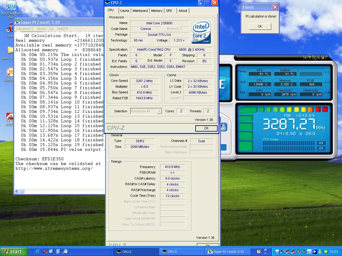Open AI Suite help question mark
The image size is (342, 256).
pyautogui.click(x=310, y=58)
